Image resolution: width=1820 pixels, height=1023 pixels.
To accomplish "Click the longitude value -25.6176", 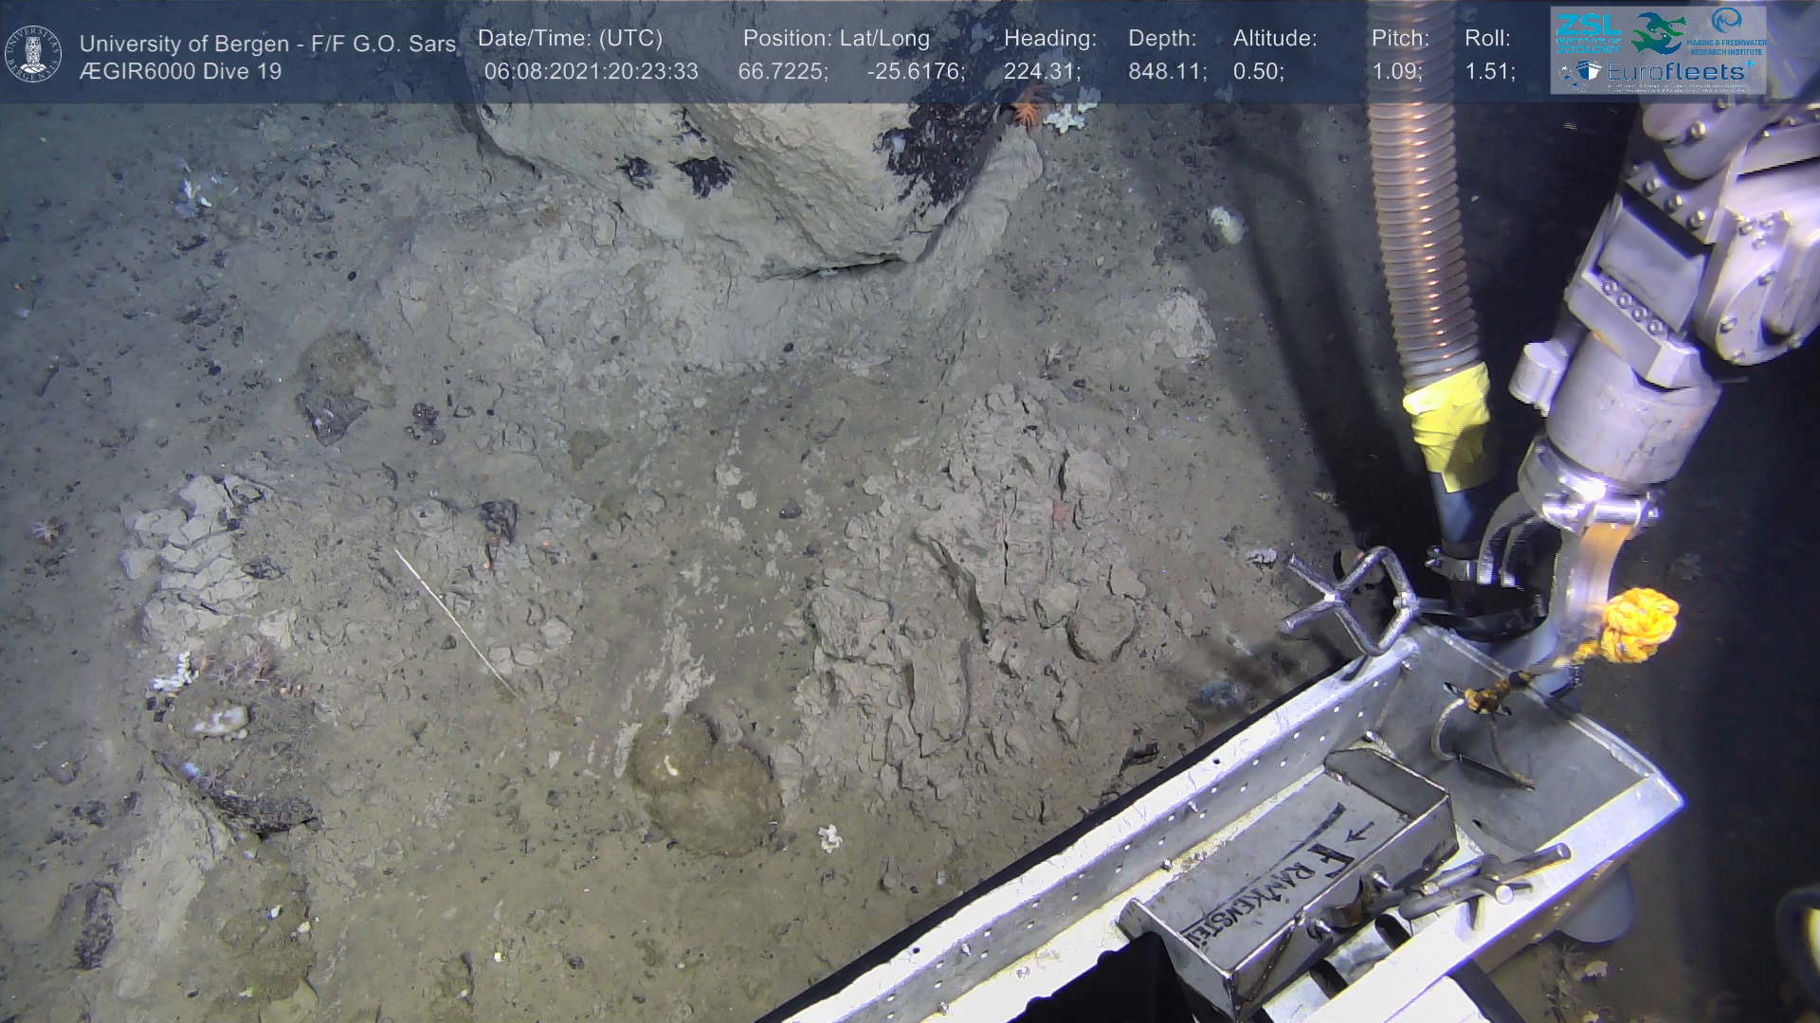I will 915,72.
